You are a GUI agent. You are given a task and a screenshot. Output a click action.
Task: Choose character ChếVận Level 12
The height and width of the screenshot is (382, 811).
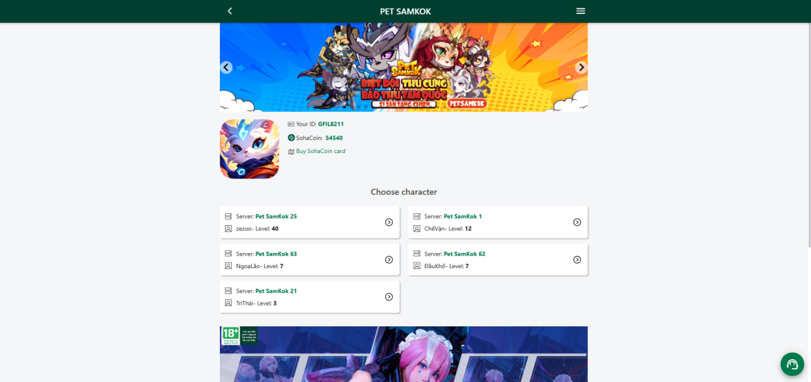pyautogui.click(x=498, y=222)
